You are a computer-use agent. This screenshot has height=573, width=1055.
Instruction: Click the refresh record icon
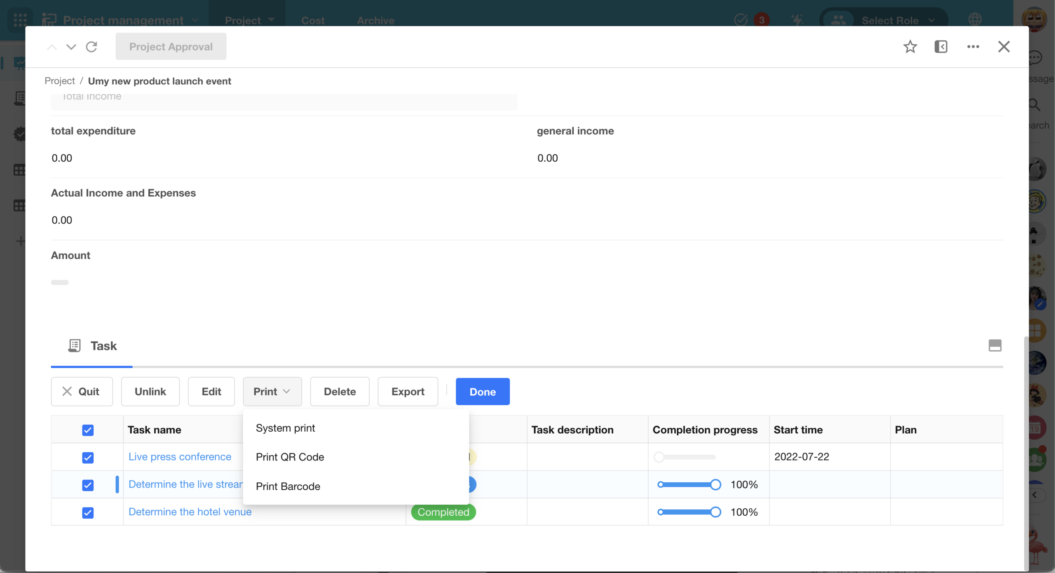[91, 47]
